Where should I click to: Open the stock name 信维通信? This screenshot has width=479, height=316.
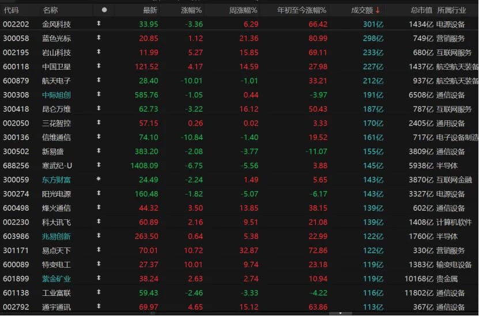click(56, 138)
